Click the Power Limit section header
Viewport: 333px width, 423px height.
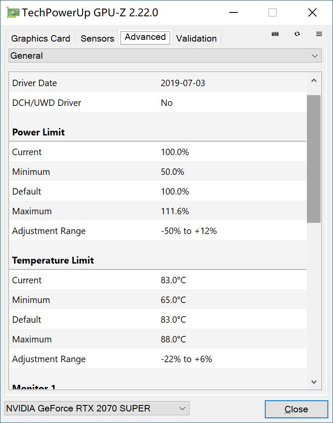(38, 132)
